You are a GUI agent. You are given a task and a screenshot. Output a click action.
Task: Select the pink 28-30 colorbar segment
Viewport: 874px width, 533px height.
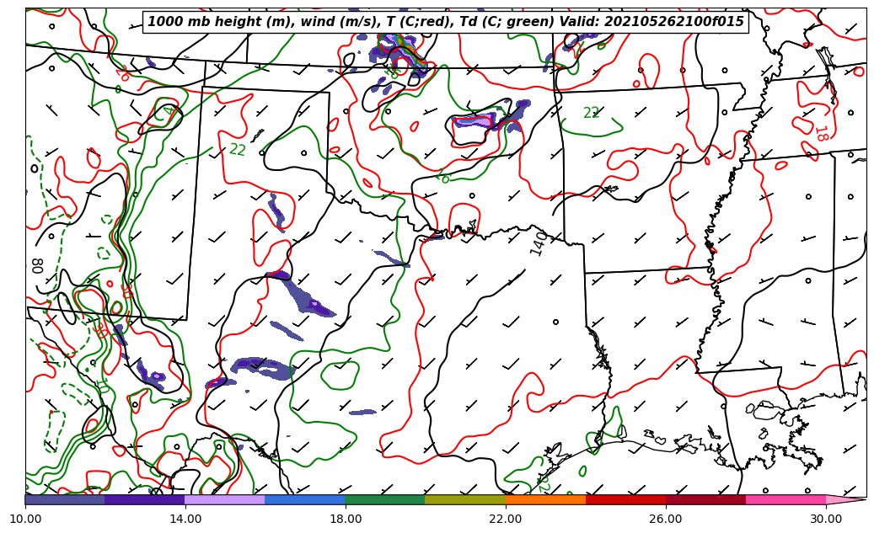click(786, 499)
